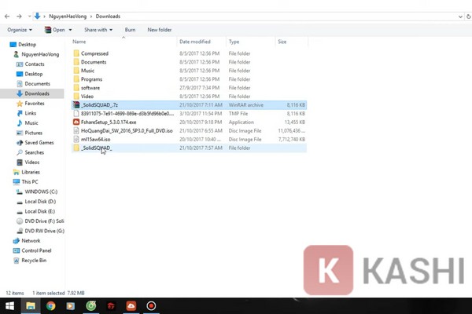Screen dimensions: 472x314
Task: Click the Windows Start button
Action: [x=9, y=306]
